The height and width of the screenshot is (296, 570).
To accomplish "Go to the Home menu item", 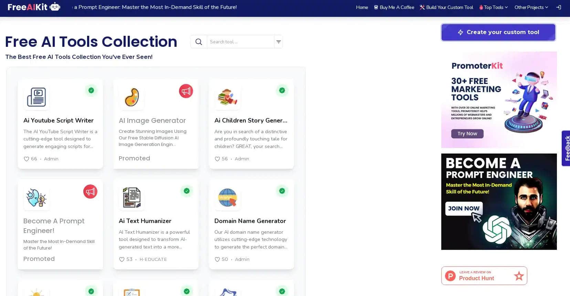I will 362,7.
